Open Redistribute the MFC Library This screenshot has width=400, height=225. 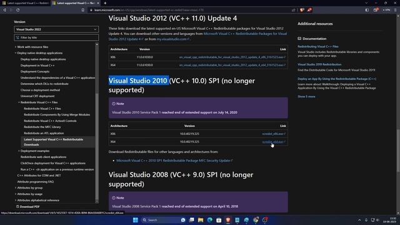pyautogui.click(x=42, y=127)
